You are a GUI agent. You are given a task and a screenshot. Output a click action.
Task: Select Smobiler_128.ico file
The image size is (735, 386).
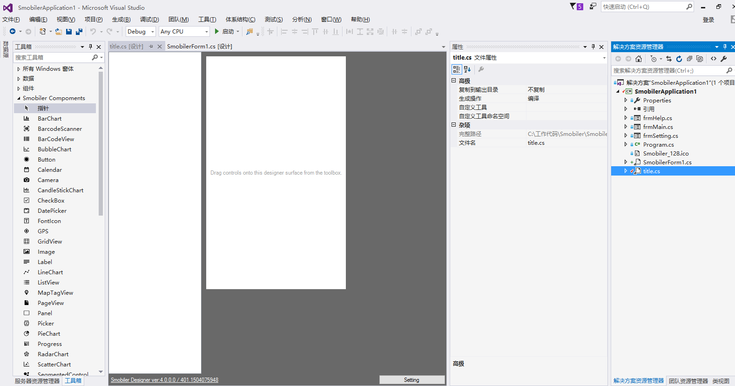pos(666,154)
